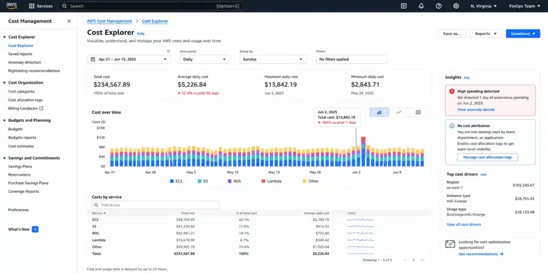Open the notifications bell
Viewport: 548px width, 274px height.
(x=421, y=6)
